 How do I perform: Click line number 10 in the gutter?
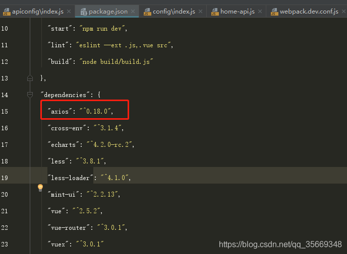[5, 29]
